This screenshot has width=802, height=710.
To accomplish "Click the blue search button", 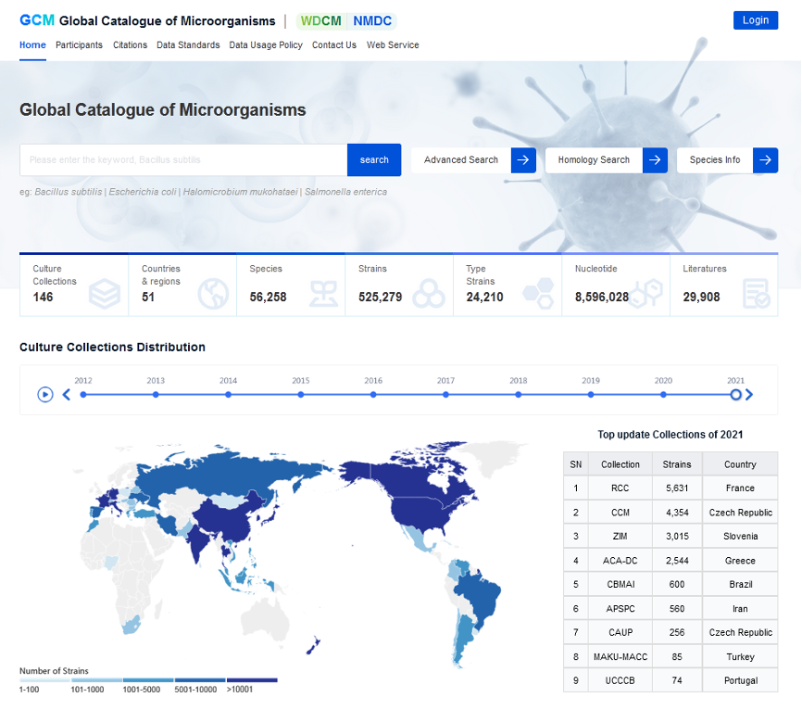I will (374, 160).
